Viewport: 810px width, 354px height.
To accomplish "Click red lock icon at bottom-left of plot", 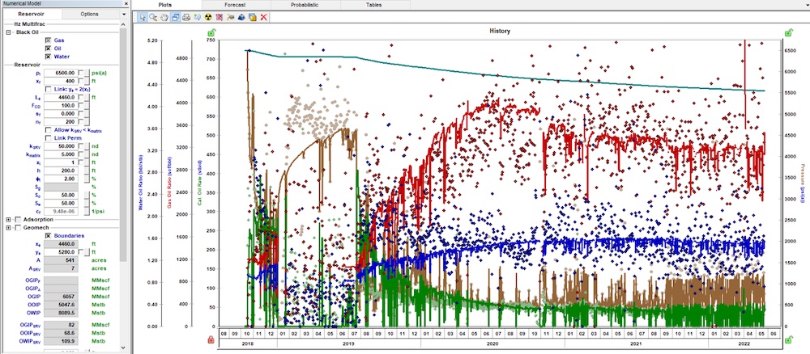I will click(x=212, y=339).
